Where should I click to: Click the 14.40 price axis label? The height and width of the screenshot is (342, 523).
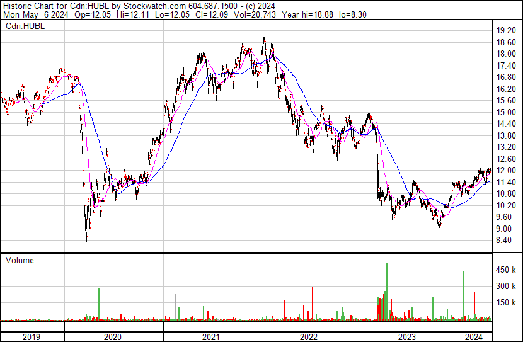(x=506, y=123)
